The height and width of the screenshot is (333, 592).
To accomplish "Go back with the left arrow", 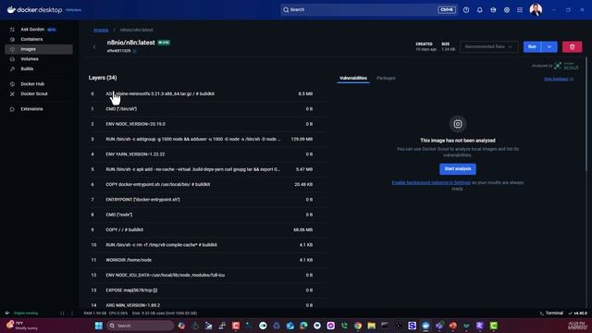I will pyautogui.click(x=94, y=47).
